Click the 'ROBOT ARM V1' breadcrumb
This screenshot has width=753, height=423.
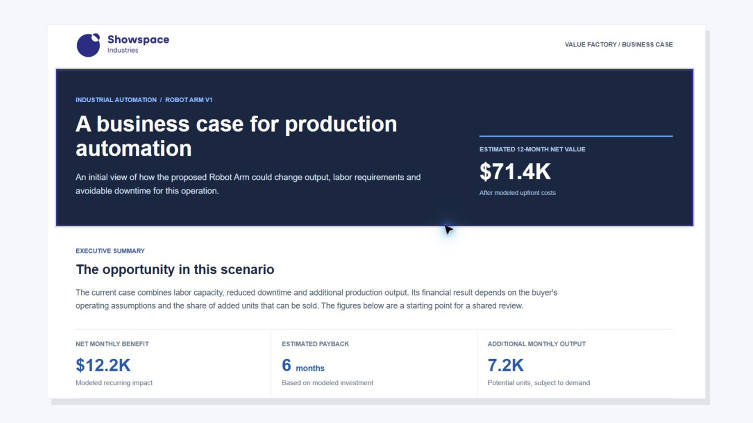pyautogui.click(x=189, y=100)
